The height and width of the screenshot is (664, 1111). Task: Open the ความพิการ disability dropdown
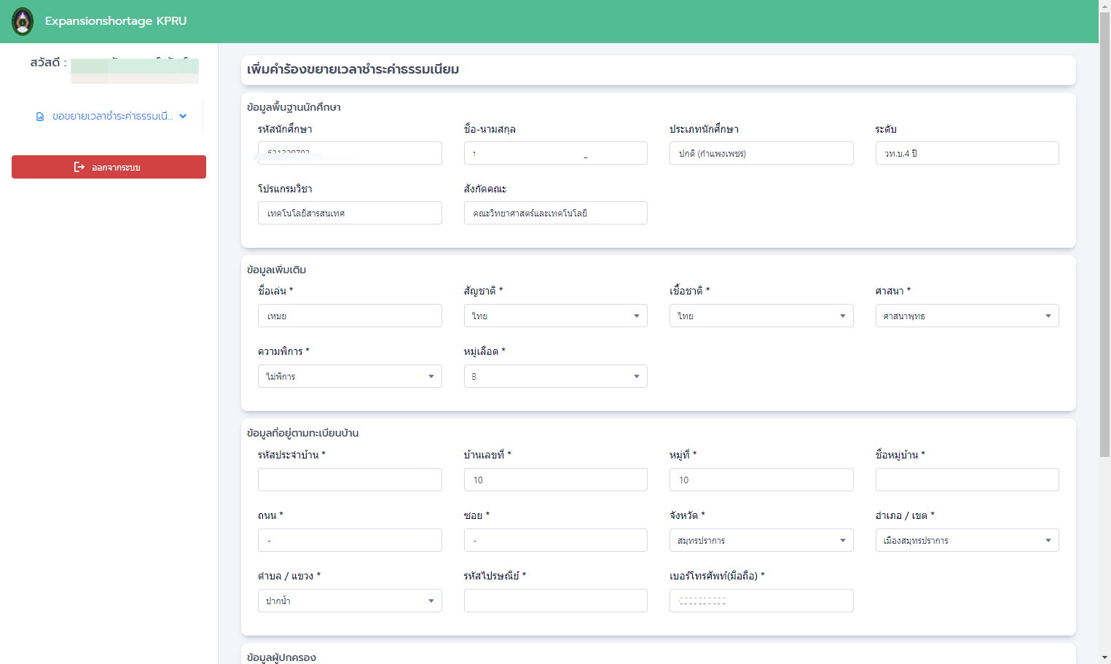click(350, 376)
